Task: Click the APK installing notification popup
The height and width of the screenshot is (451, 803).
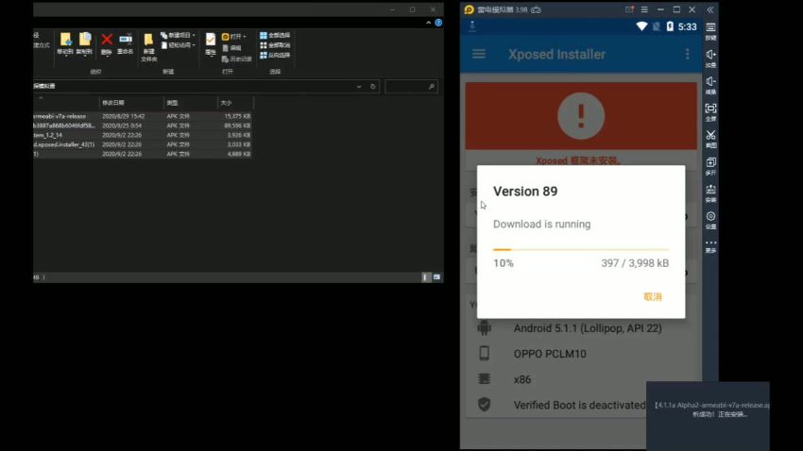Action: (x=708, y=415)
